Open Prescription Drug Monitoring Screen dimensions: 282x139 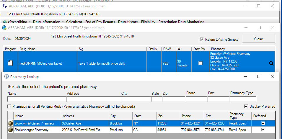(x=181, y=22)
